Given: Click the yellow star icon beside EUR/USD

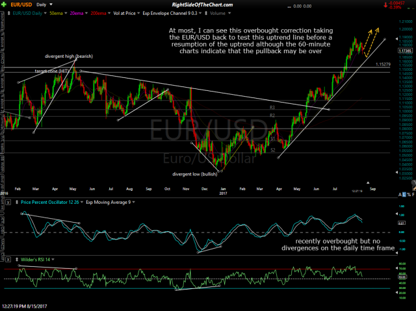Looking at the screenshot, I should click(5, 5).
